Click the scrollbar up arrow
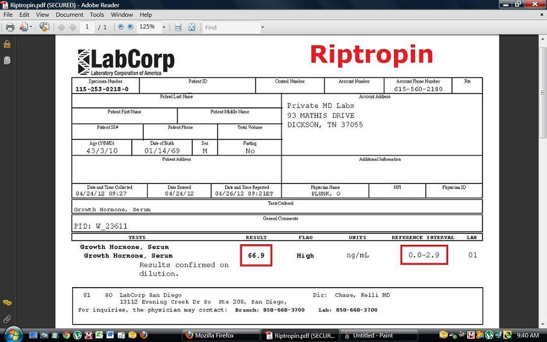The image size is (547, 342). [x=542, y=39]
